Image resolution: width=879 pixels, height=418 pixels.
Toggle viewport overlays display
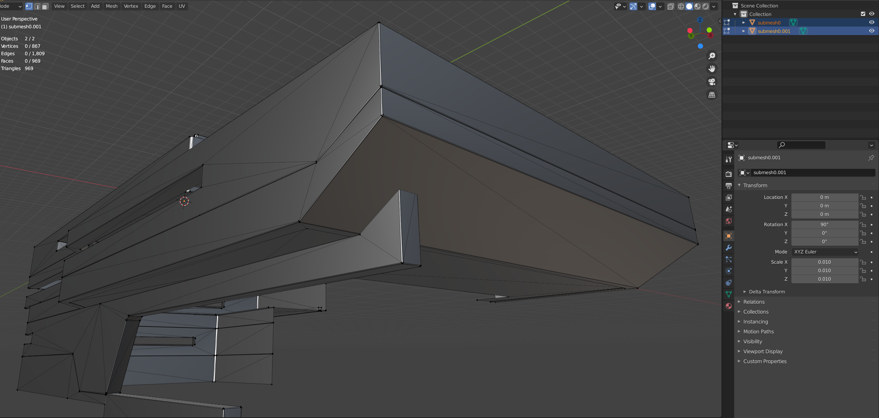(x=652, y=6)
